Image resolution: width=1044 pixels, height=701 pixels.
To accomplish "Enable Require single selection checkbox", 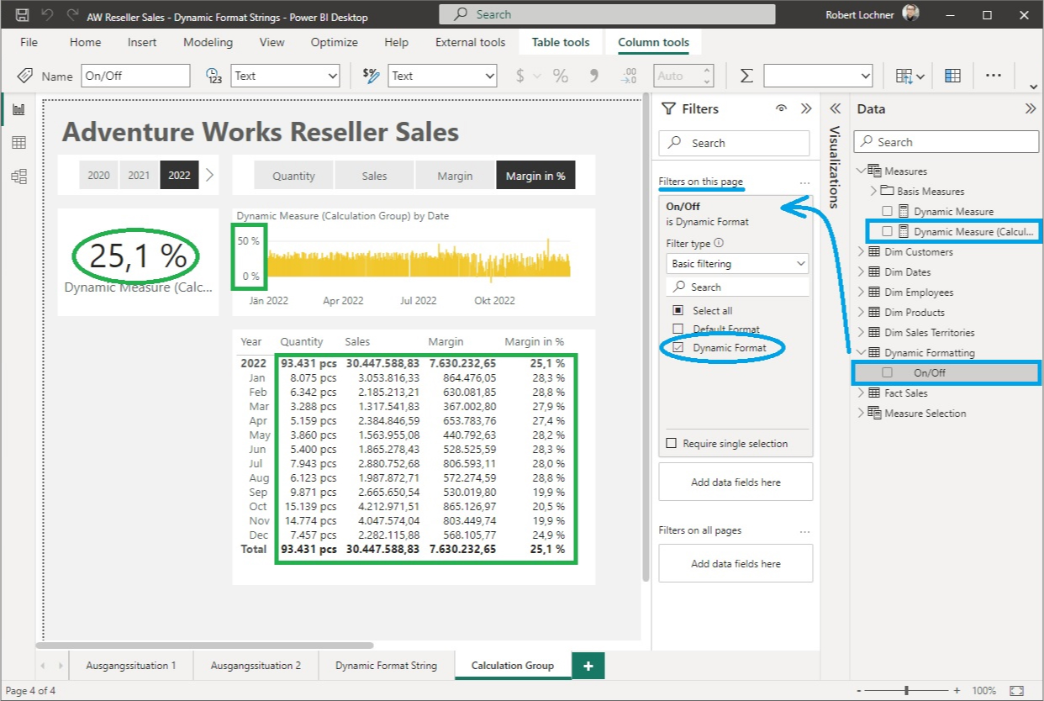I will point(671,443).
